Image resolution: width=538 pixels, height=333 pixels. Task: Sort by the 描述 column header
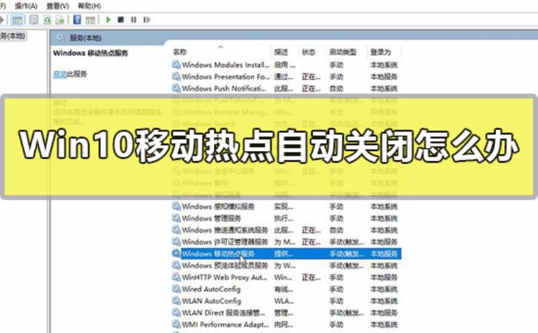281,52
